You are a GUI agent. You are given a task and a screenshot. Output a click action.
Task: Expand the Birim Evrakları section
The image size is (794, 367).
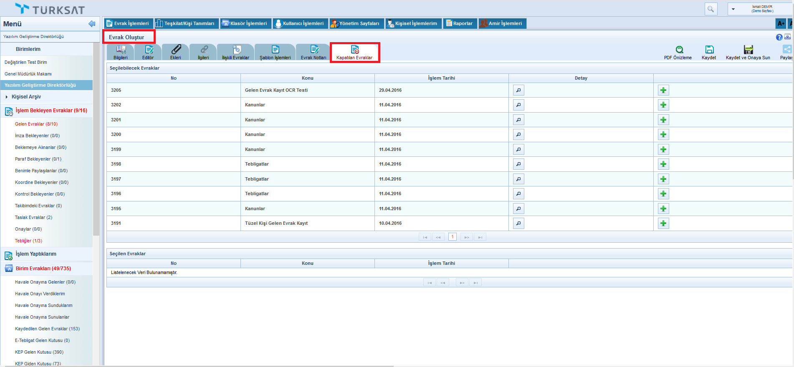43,269
